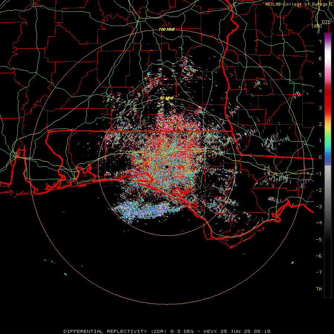Select the -5 value on the dB scale
Screen dimensions: 334x334
[x=319, y=240]
